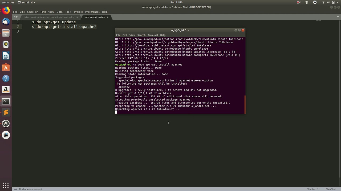341x191 pixels.
Task: Expand the system menu arrow
Action: [x=338, y=2]
